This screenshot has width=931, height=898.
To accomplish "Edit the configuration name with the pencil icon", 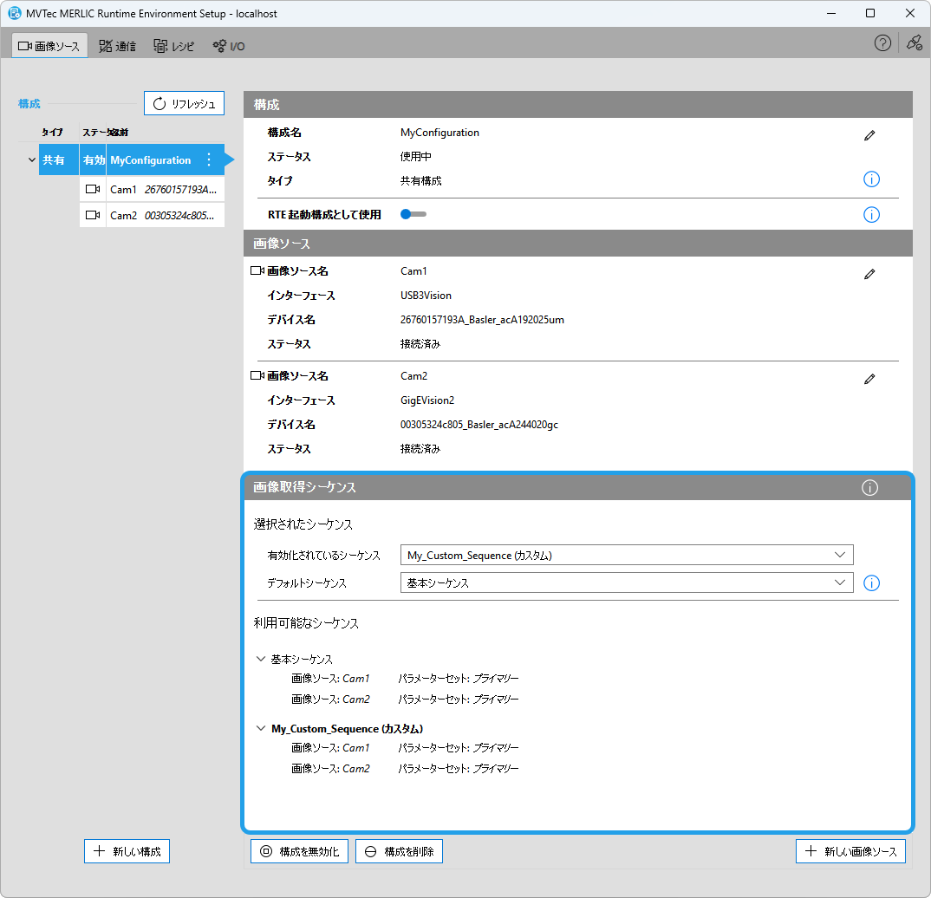I will point(869,135).
